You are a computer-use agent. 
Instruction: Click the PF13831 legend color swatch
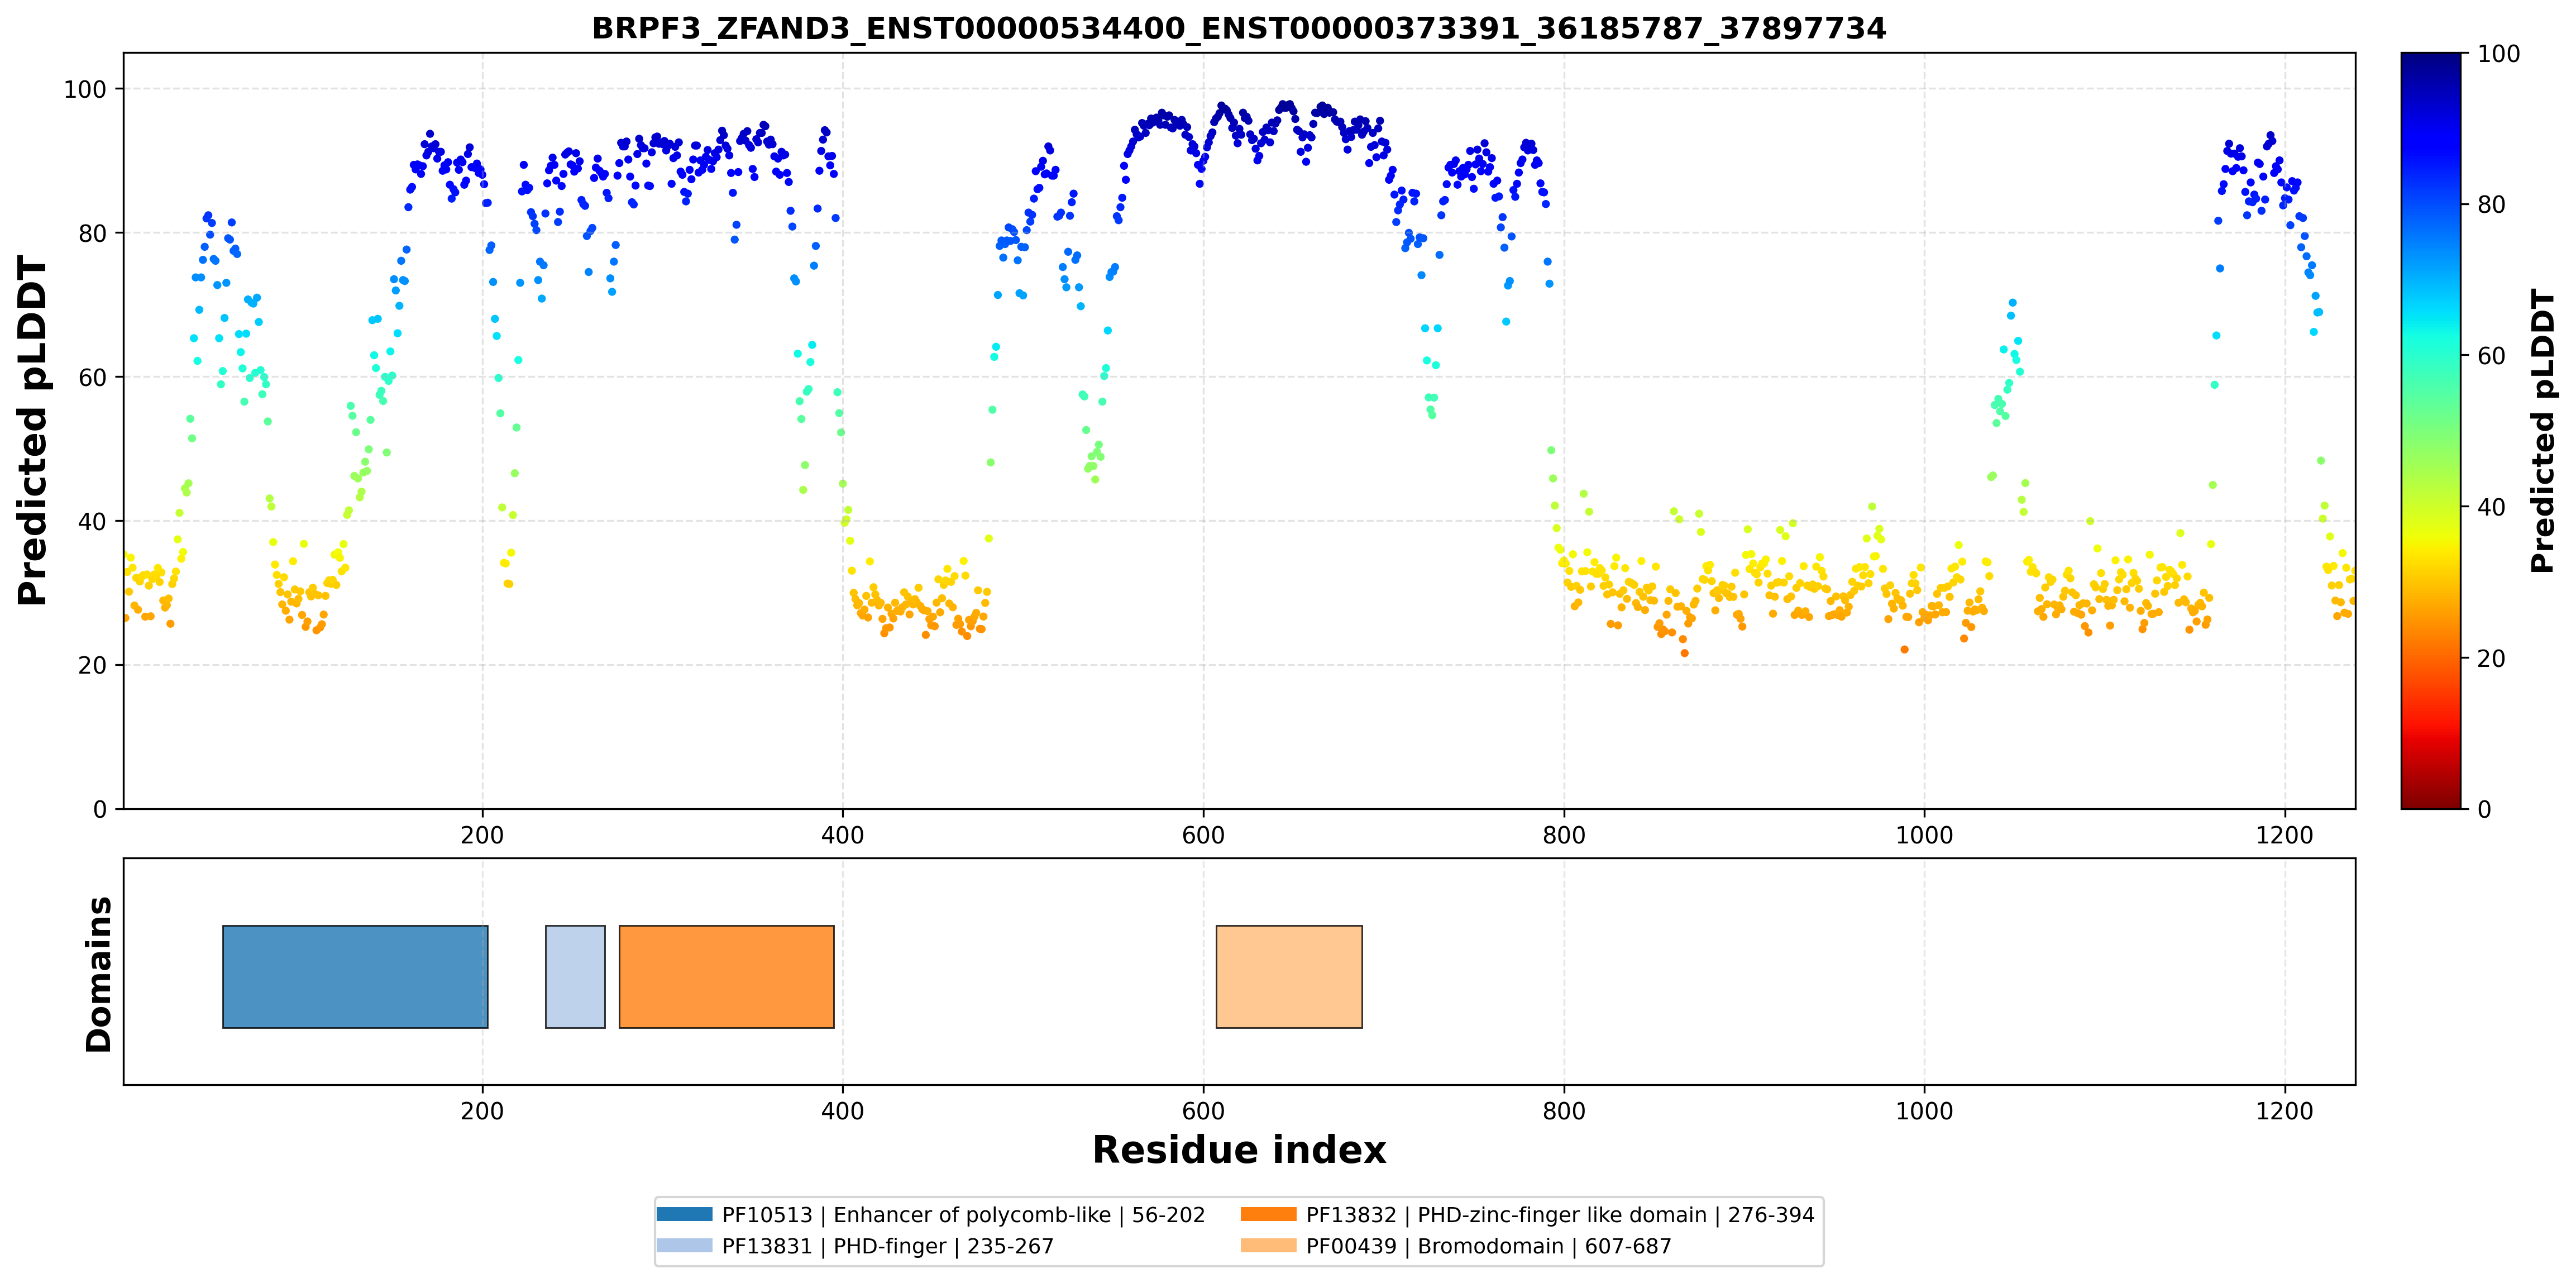coord(685,1245)
